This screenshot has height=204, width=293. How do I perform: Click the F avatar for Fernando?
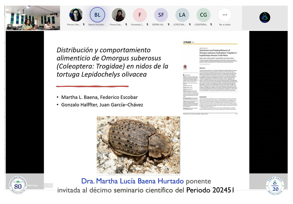(x=140, y=15)
